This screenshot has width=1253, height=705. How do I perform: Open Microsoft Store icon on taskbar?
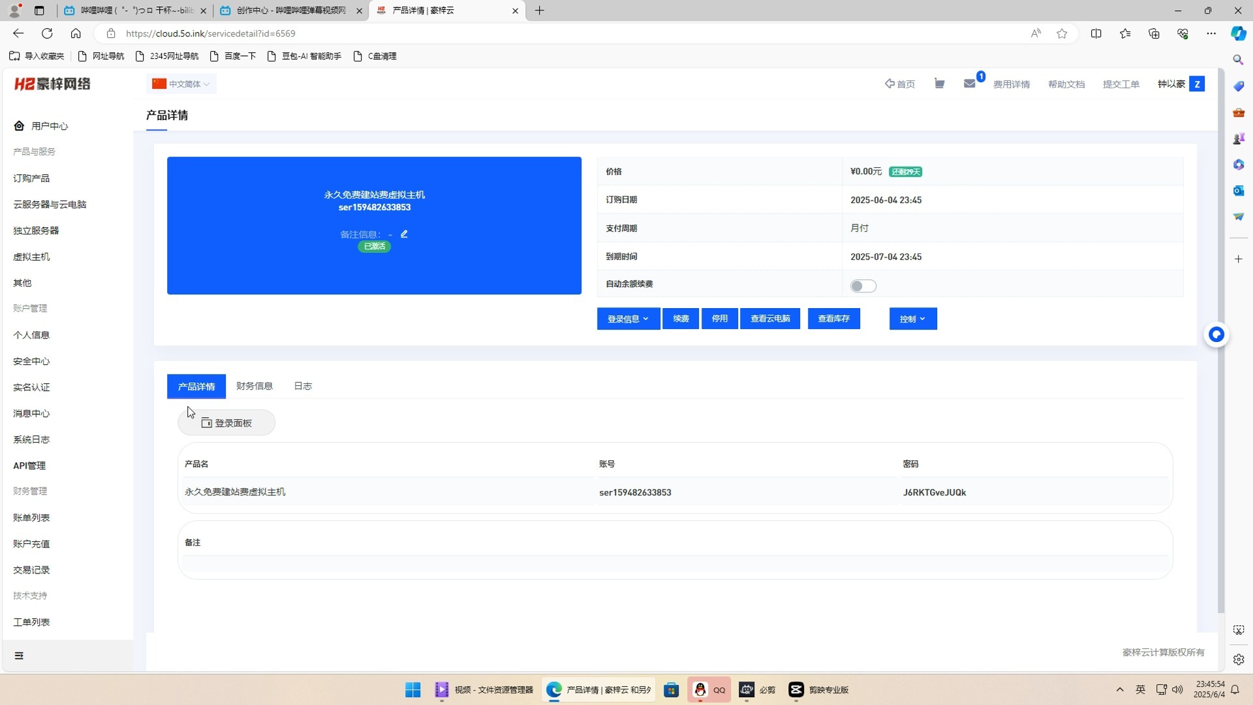672,689
